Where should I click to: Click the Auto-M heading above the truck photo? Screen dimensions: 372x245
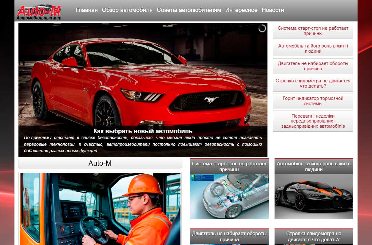pyautogui.click(x=100, y=163)
